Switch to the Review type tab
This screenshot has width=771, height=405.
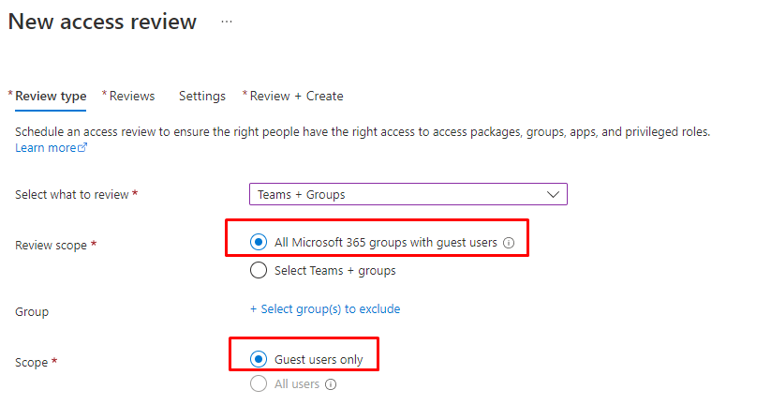pyautogui.click(x=51, y=96)
